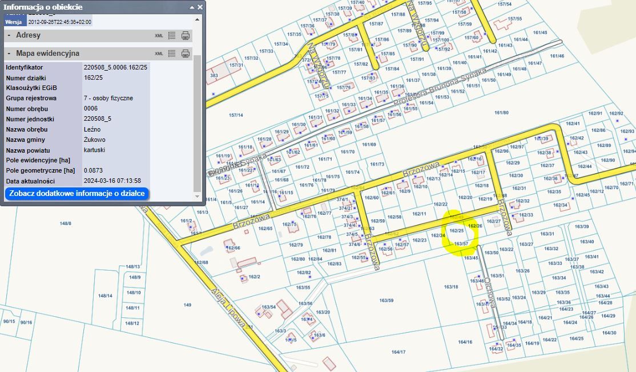Select parcel 157/54 on the map
Viewport: 636px width, 372px height.
coord(504,4)
